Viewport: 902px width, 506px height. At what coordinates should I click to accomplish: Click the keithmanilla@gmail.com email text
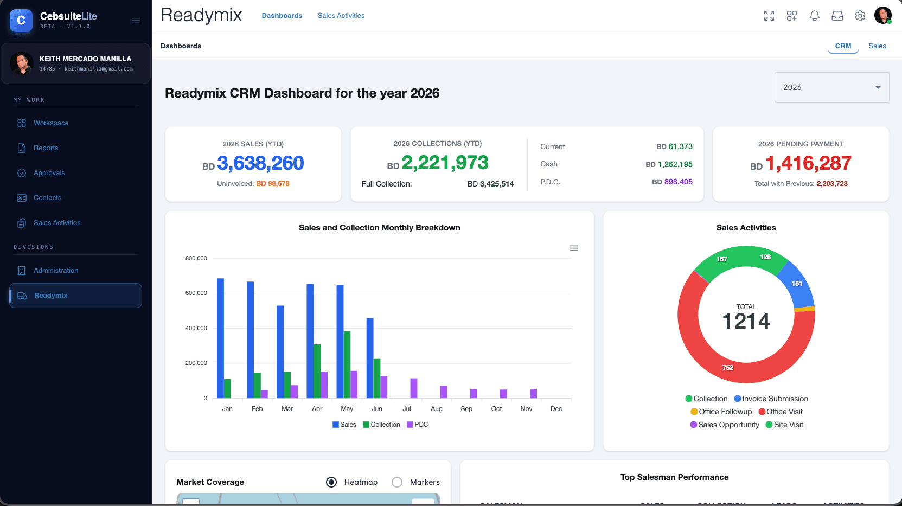click(x=99, y=69)
